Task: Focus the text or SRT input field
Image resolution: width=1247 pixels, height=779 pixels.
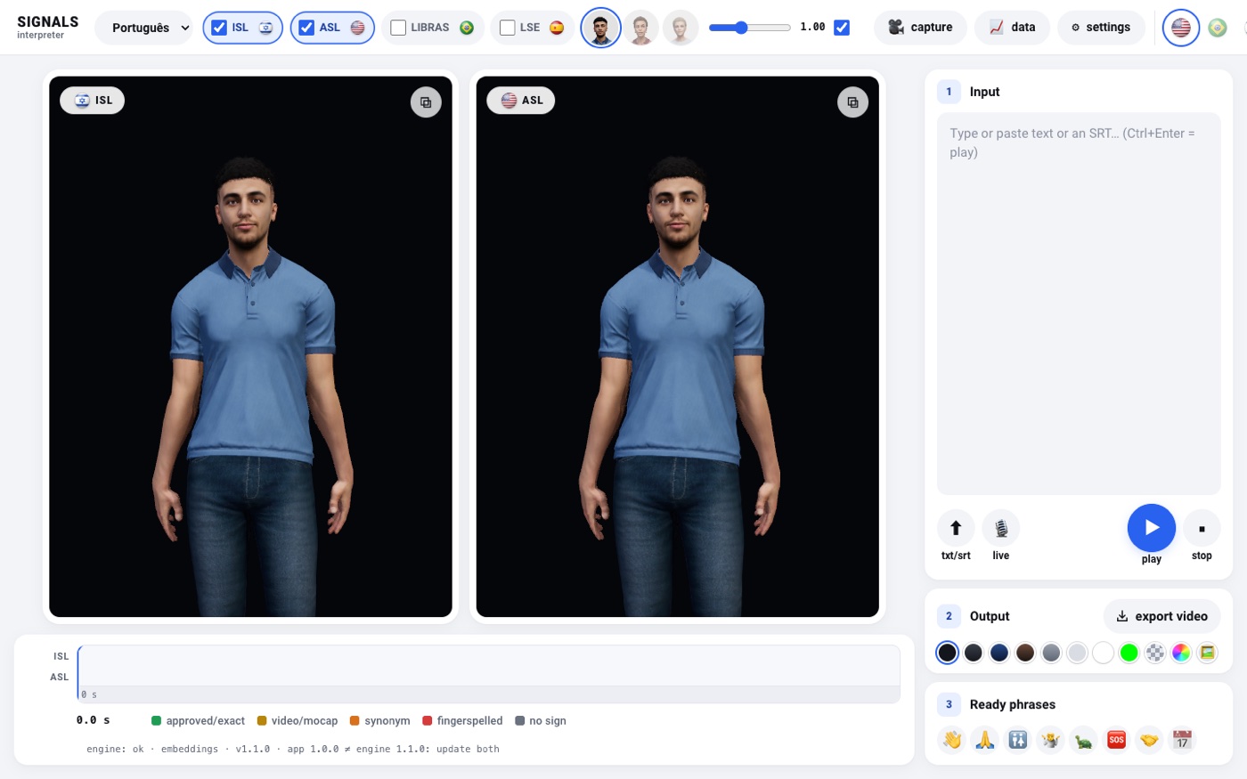Action: (1079, 304)
